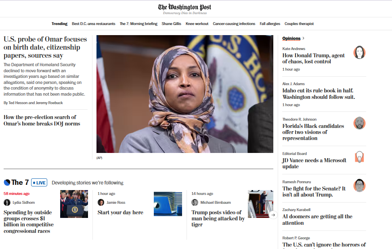Open the Ilhan Omar lead photo
Image resolution: width=392 pixels, height=249 pixels.
pos(185,94)
